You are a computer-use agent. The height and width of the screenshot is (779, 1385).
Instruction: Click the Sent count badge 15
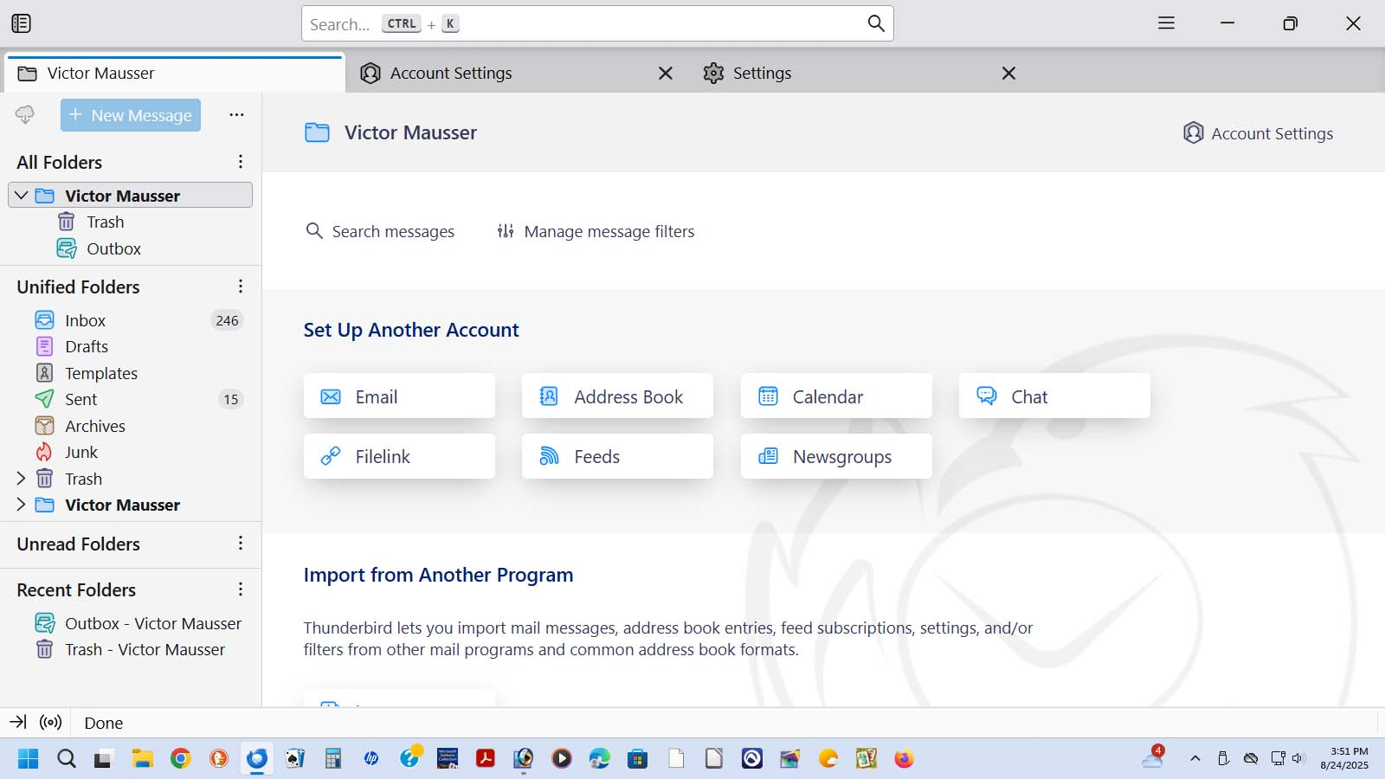coord(230,399)
